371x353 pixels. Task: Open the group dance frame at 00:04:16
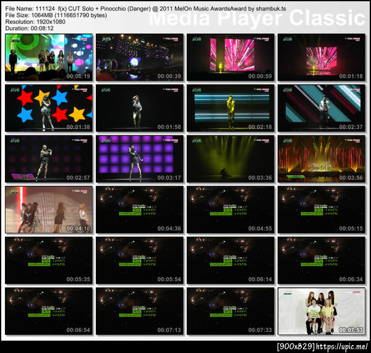[49, 210]
